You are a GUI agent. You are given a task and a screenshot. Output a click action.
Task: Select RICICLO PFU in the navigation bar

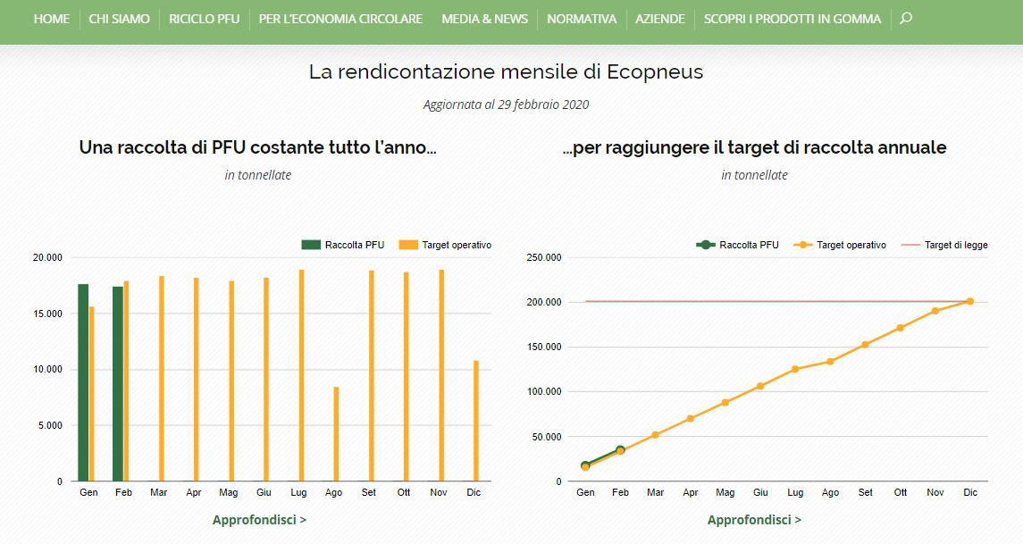tap(205, 19)
